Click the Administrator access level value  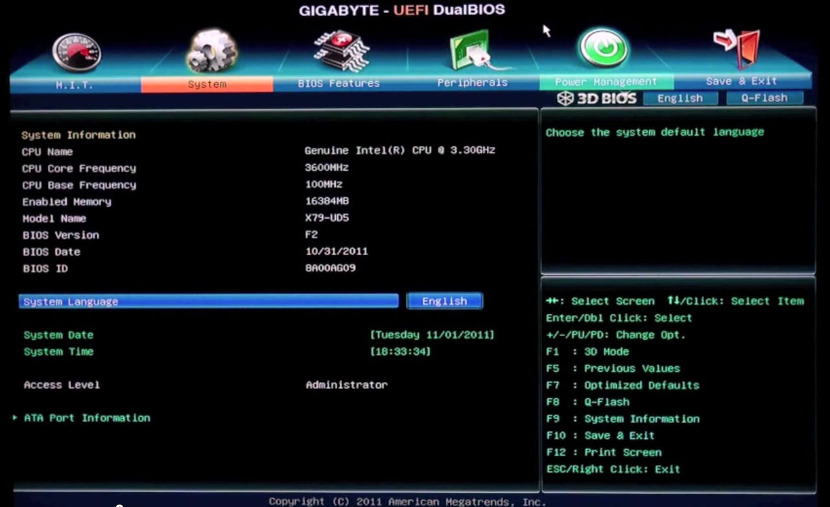(347, 385)
